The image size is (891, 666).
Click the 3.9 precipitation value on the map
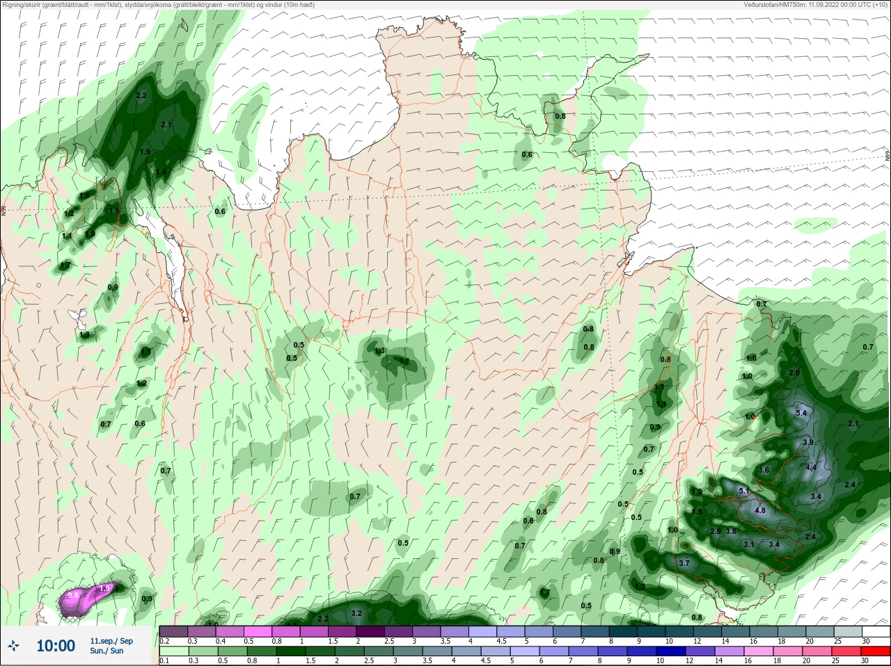coord(808,442)
